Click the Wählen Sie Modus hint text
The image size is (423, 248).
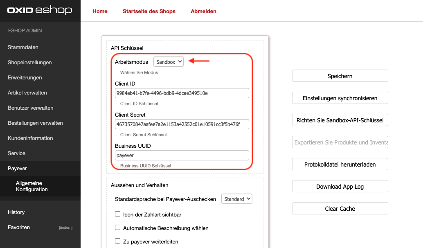[139, 72]
